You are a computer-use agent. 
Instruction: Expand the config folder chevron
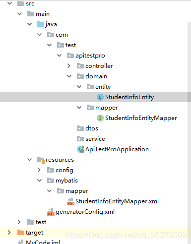(39, 170)
